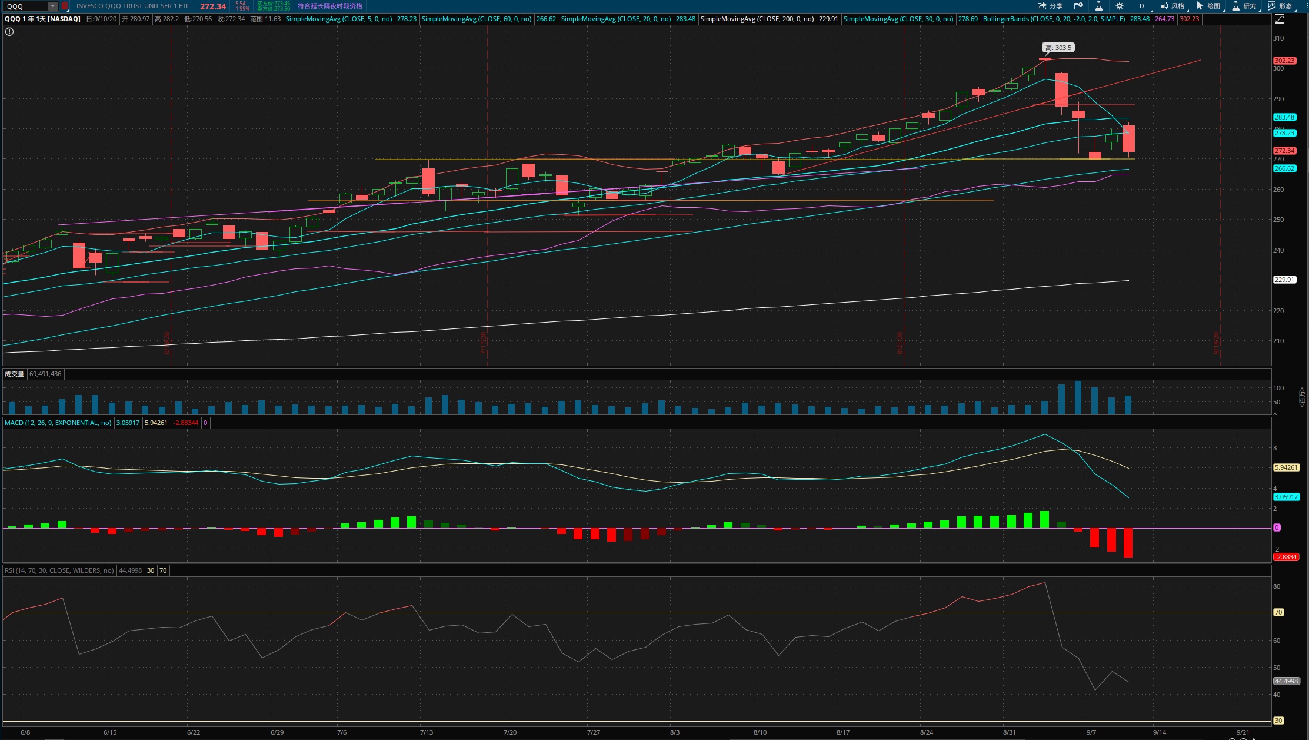1309x740 pixels.
Task: Click the 44.4998 RSI value tag
Action: coord(1286,681)
